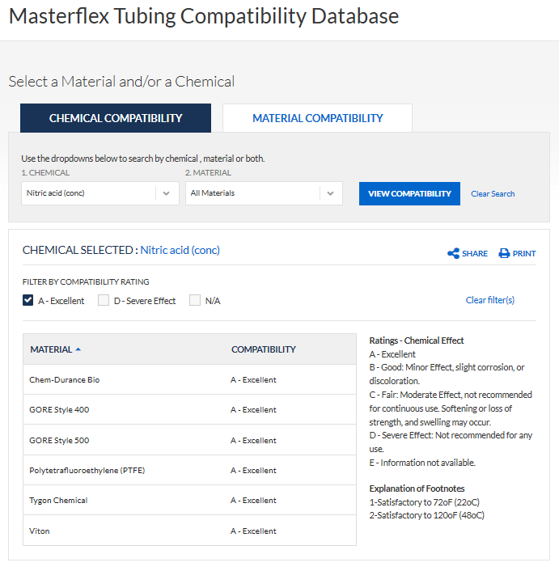Enable the D - Severe Effect filter

click(104, 300)
